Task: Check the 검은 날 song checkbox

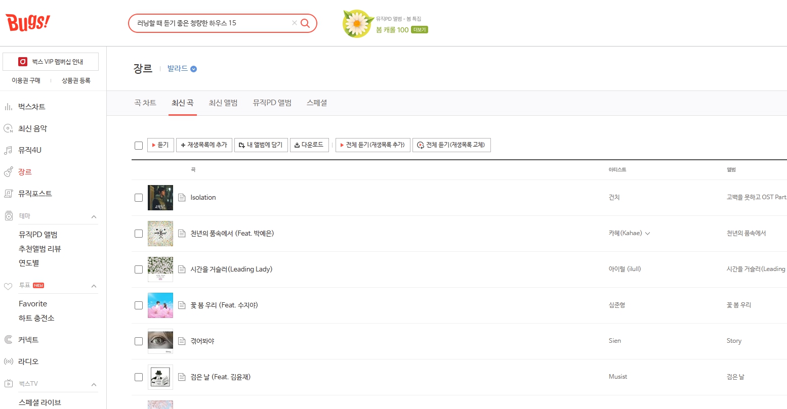Action: pyautogui.click(x=139, y=377)
